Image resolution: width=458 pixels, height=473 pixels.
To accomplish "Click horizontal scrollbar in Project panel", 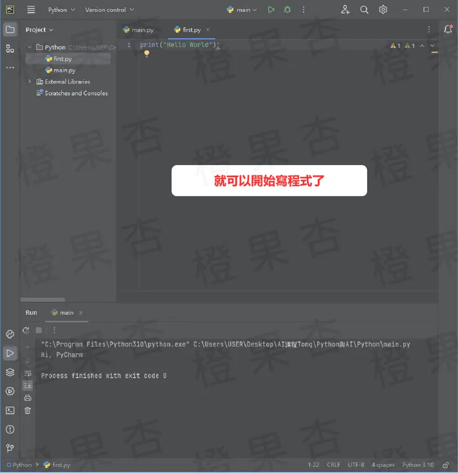I will 43,299.
